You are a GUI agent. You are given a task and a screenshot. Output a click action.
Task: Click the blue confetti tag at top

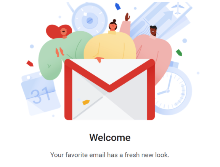pos(118,6)
